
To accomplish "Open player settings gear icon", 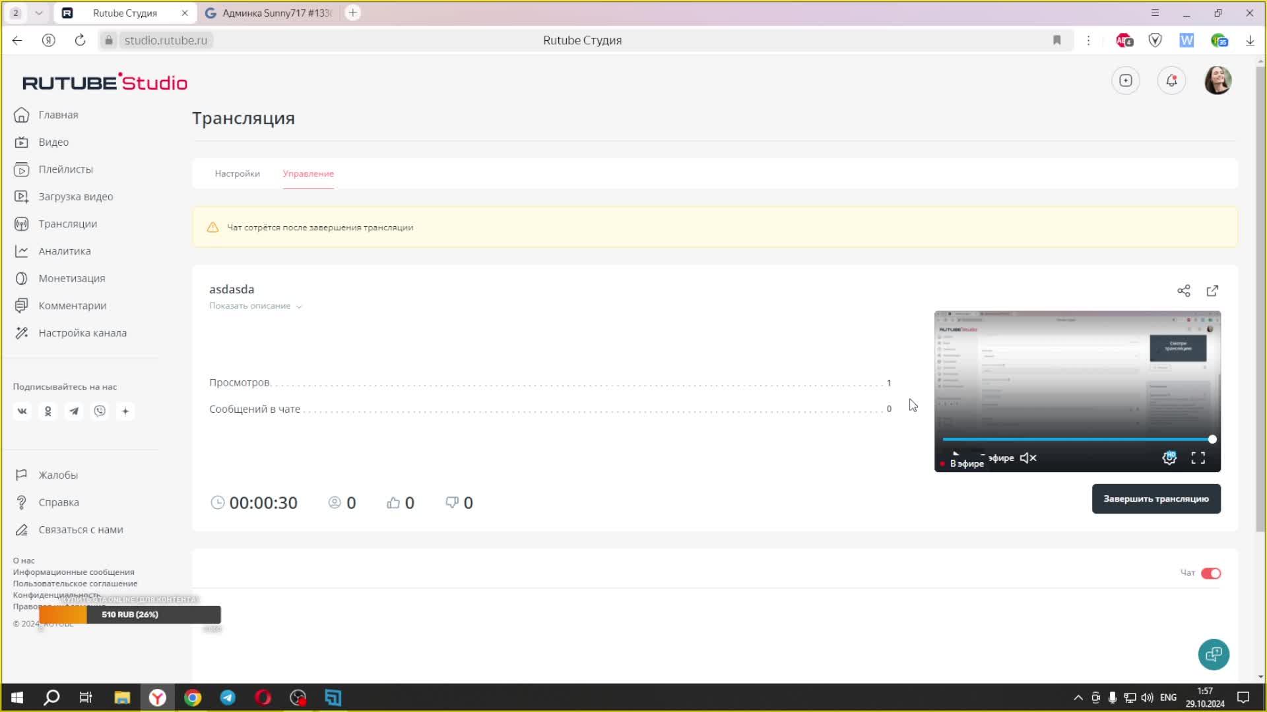I will pos(1169,458).
